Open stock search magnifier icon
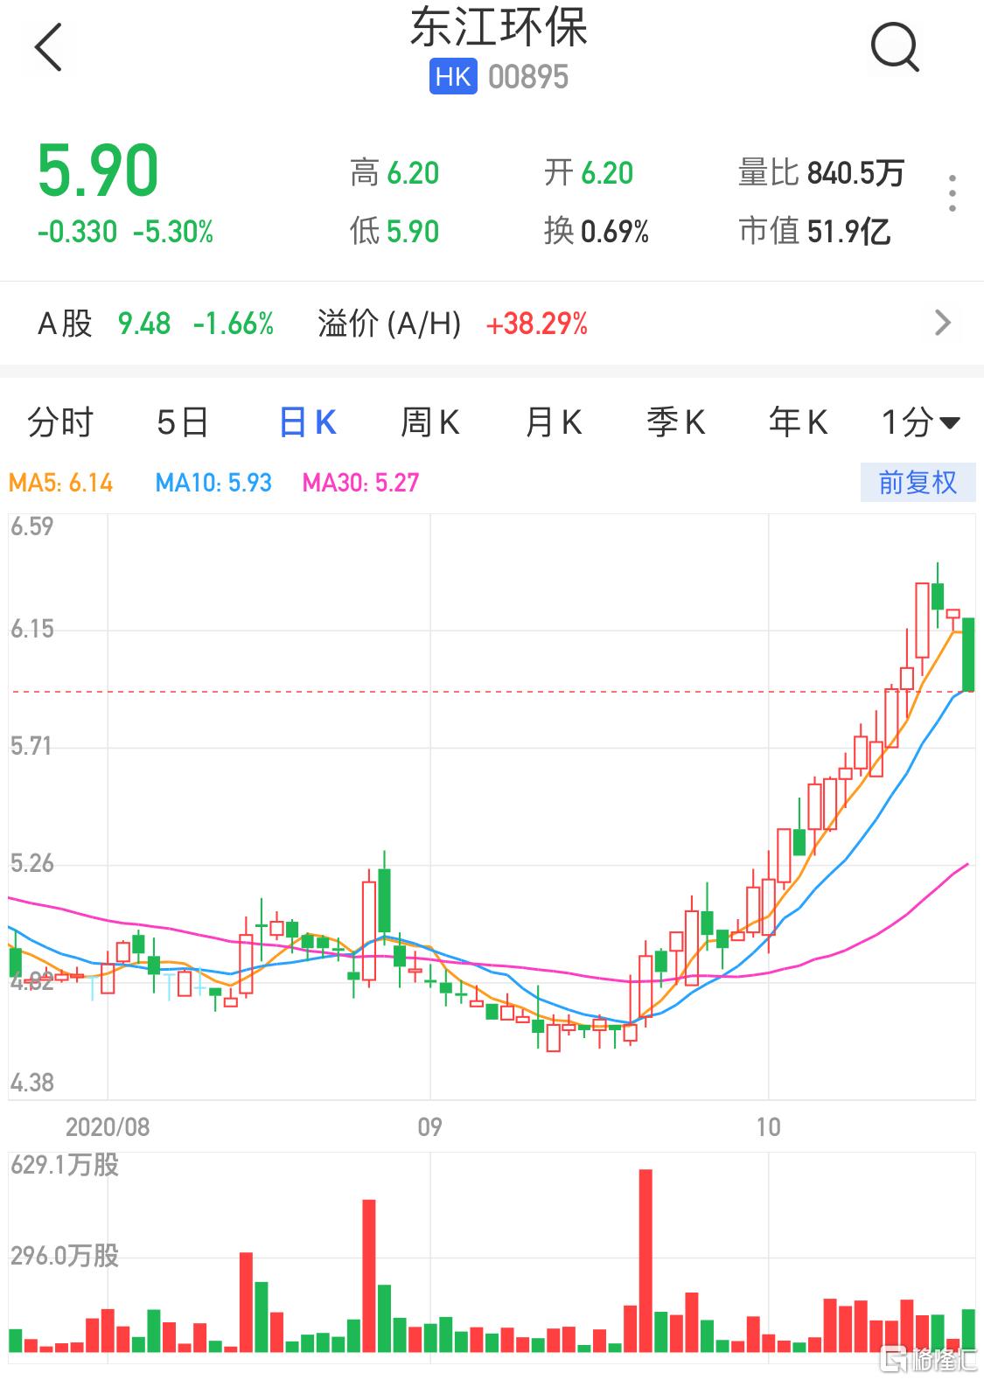This screenshot has height=1380, width=984. 894,47
